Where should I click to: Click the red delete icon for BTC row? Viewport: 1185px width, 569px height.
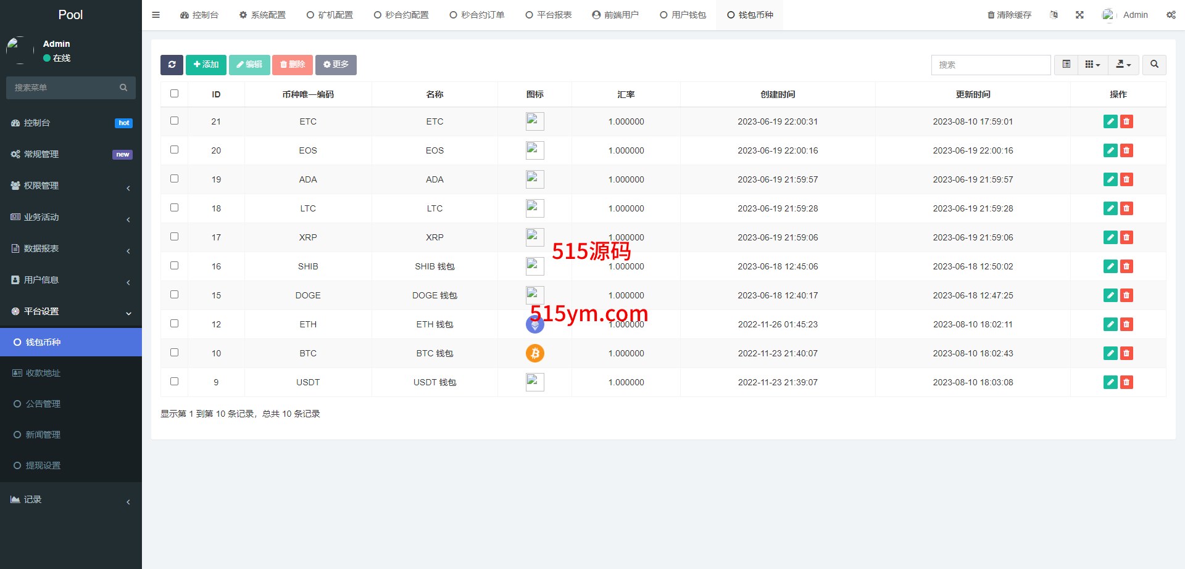1126,353
